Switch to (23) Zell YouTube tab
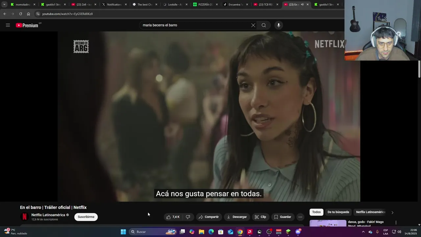The image size is (421, 237). pyautogui.click(x=84, y=5)
